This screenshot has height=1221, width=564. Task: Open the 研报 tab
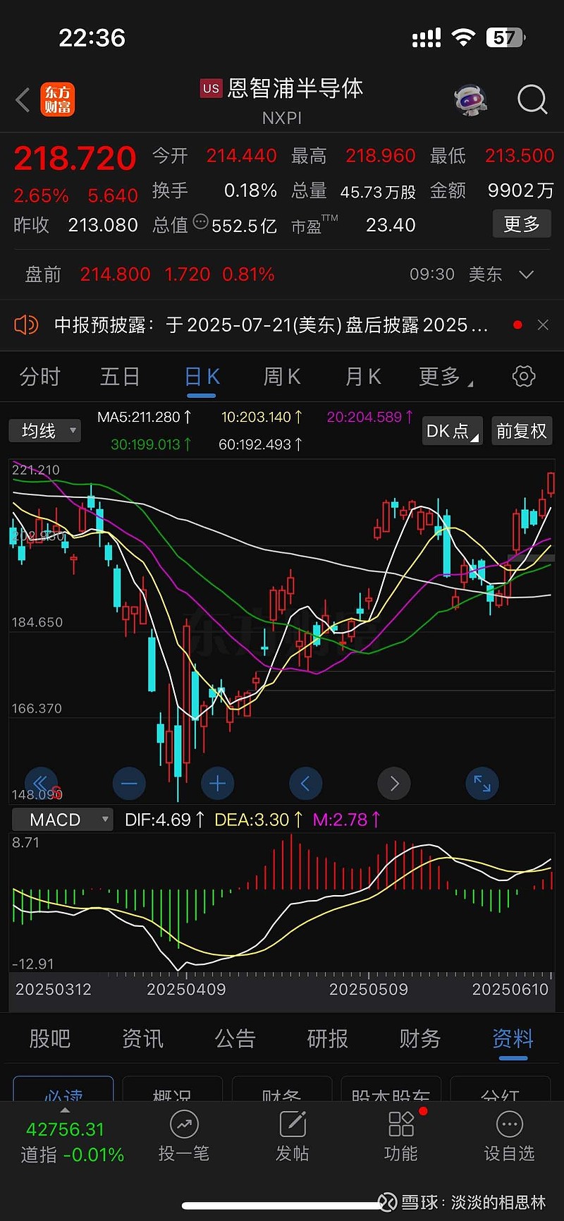coord(328,1038)
